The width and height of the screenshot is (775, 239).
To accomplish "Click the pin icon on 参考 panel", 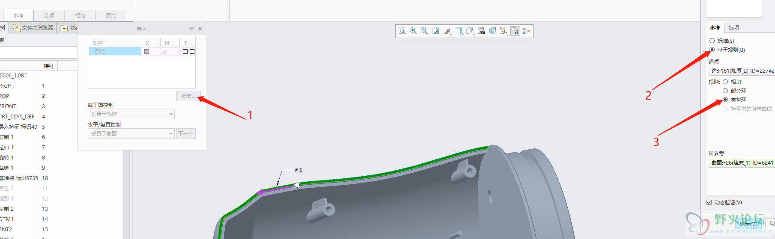I will pyautogui.click(x=191, y=29).
